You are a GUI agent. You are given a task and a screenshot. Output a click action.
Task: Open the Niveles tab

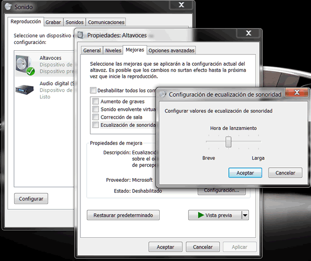pyautogui.click(x=113, y=51)
